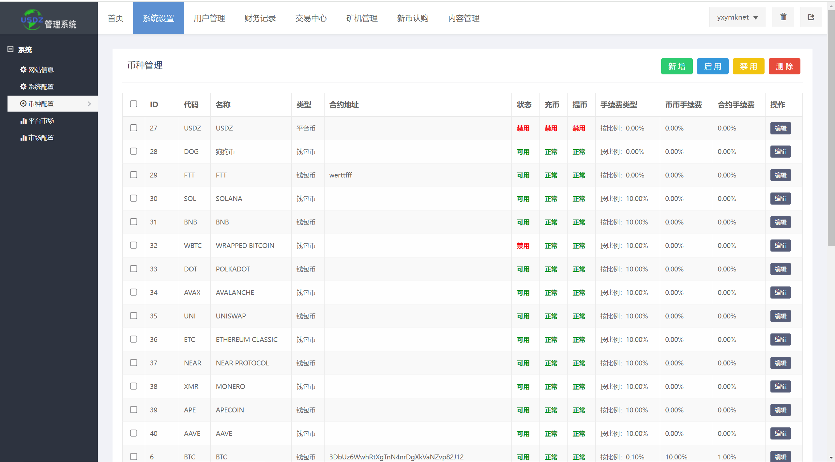Switch to 系统设置 tab
Viewport: 835px width, 462px height.
point(159,18)
